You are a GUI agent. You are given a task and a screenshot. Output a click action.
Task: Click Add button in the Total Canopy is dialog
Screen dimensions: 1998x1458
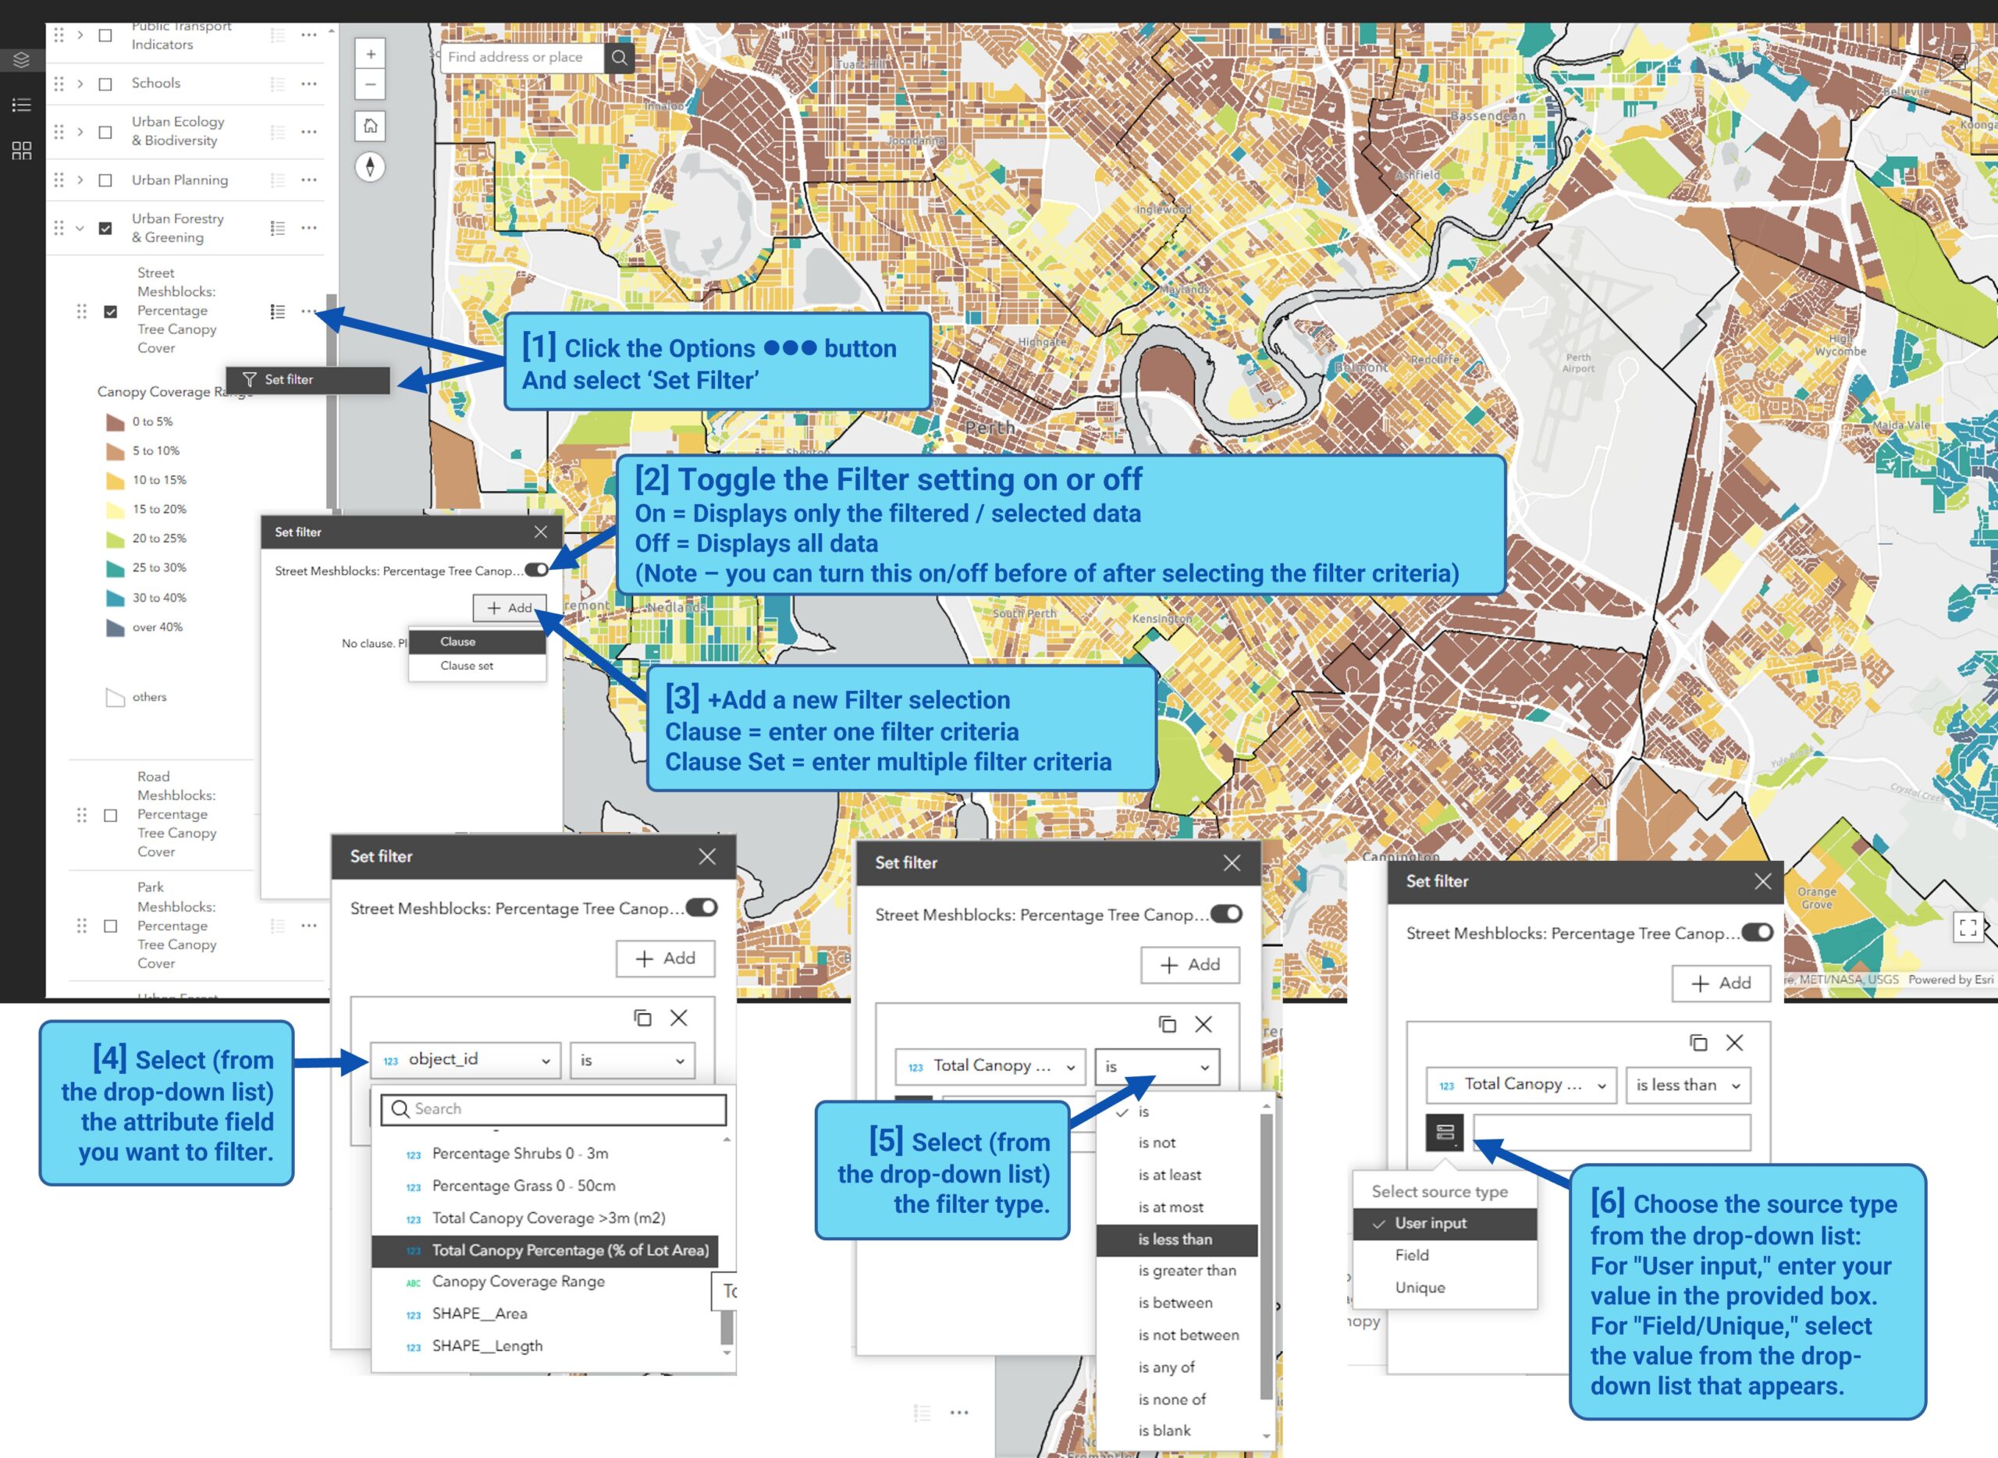pyautogui.click(x=1189, y=965)
